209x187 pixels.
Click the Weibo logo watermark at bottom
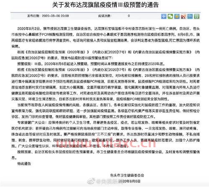point(91,181)
